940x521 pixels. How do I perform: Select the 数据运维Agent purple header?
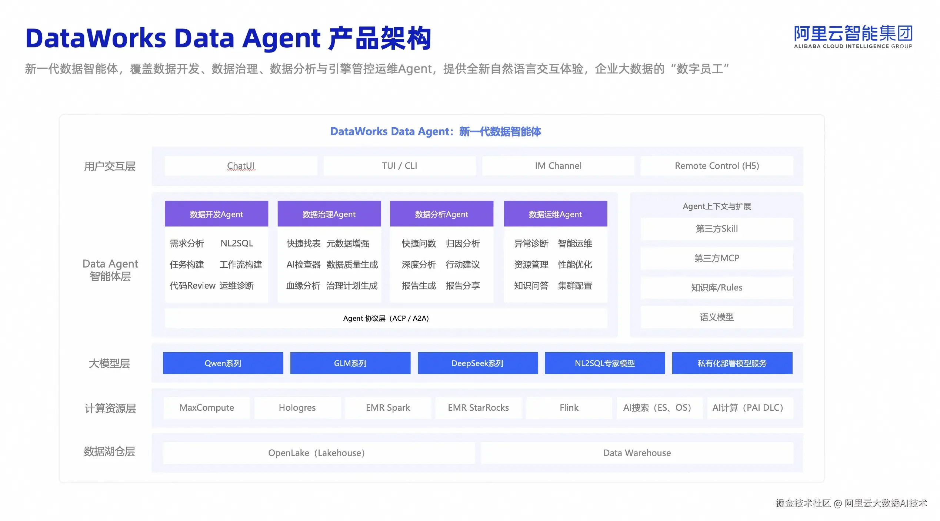tap(556, 214)
